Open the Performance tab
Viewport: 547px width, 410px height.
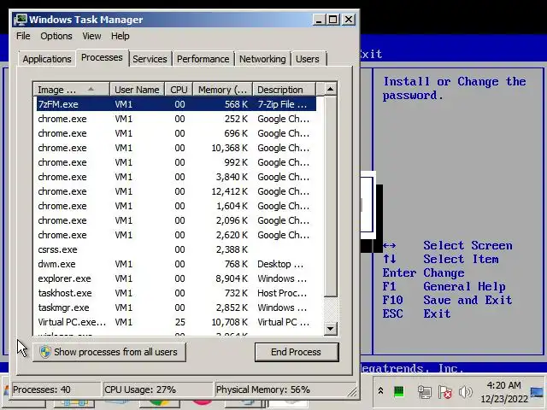pos(203,59)
